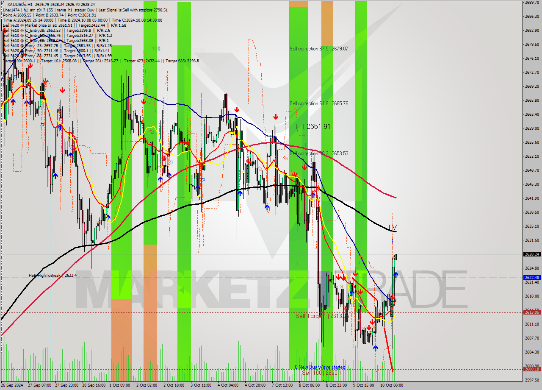Click the '3 Oct 11:00' time label
Image resolution: width=542 pixels, height=390 pixels.
click(x=201, y=385)
